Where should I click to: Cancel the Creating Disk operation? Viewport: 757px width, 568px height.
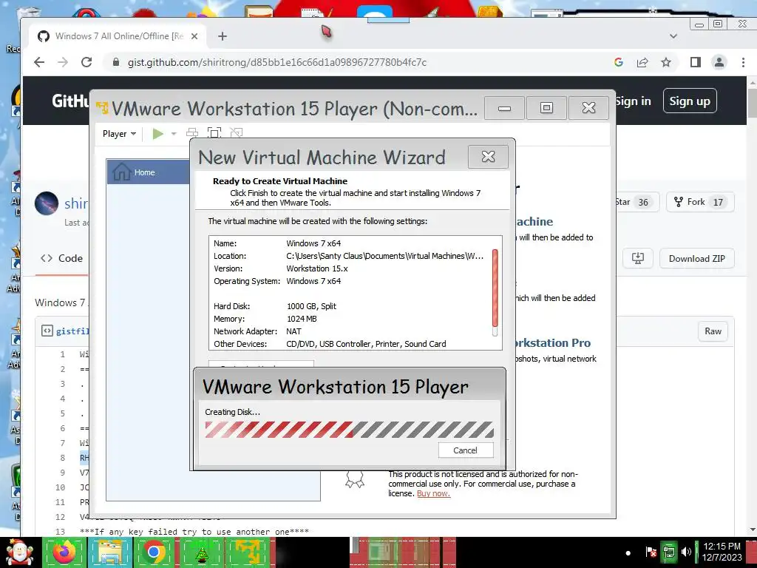tap(466, 450)
